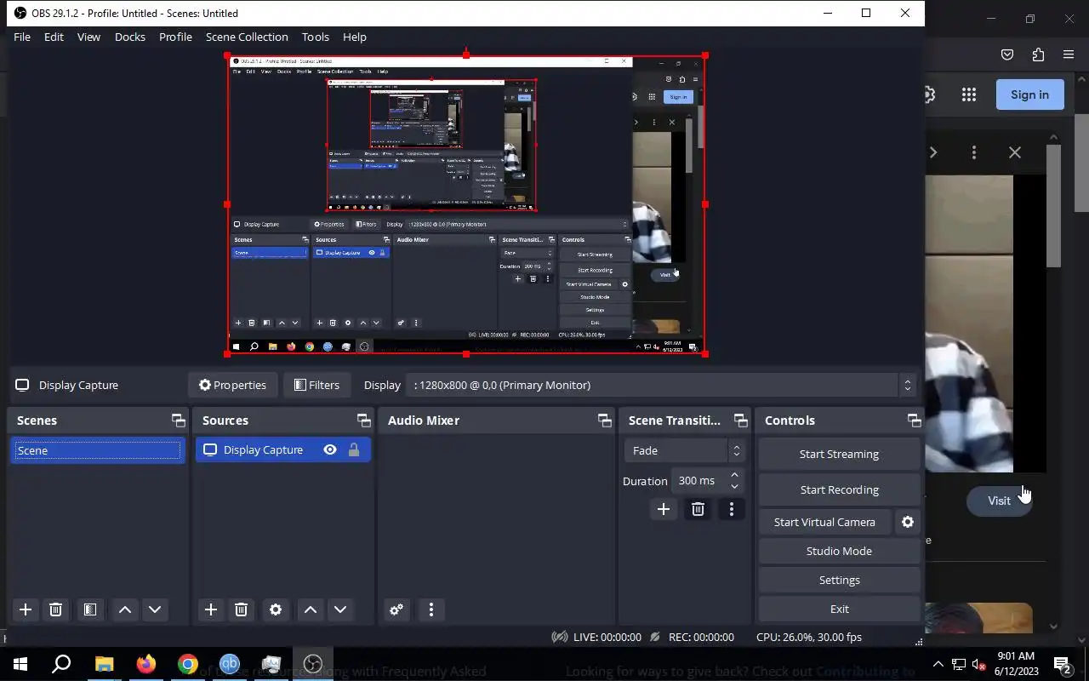Pop out the Sources dock

[x=364, y=421]
